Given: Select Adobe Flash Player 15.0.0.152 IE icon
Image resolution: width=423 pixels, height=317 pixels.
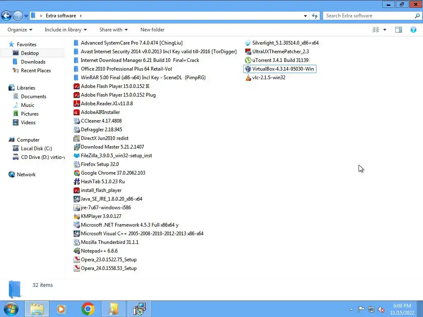Looking at the screenshot, I should click(76, 86).
